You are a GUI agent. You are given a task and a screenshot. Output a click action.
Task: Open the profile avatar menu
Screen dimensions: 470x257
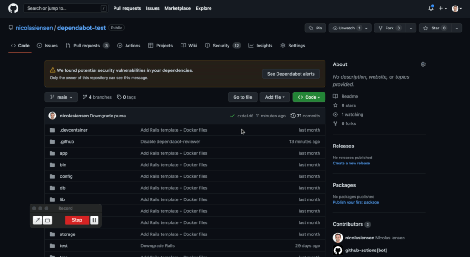tap(457, 8)
